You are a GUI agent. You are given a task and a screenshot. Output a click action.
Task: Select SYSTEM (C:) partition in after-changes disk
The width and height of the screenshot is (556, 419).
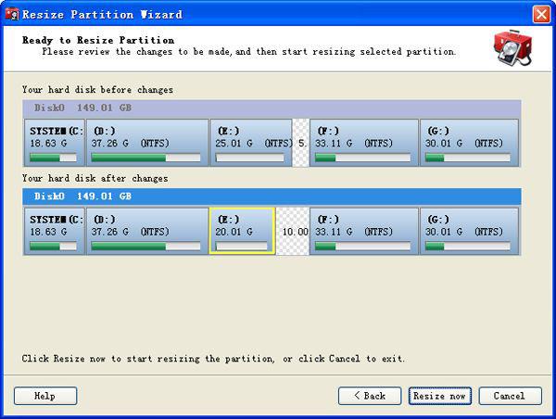(x=56, y=231)
